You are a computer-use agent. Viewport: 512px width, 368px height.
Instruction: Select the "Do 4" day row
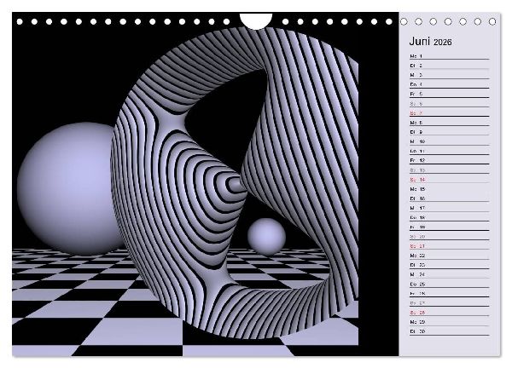450,84
